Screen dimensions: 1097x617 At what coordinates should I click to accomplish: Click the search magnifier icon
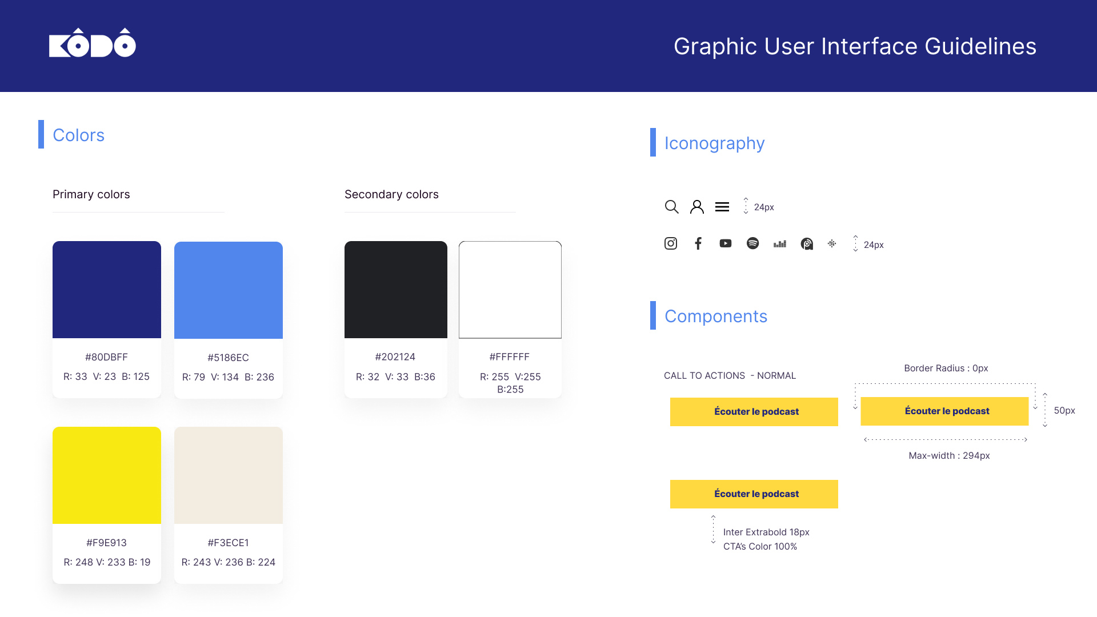[x=671, y=207]
